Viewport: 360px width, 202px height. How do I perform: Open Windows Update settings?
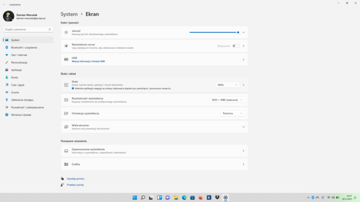(x=28, y=115)
